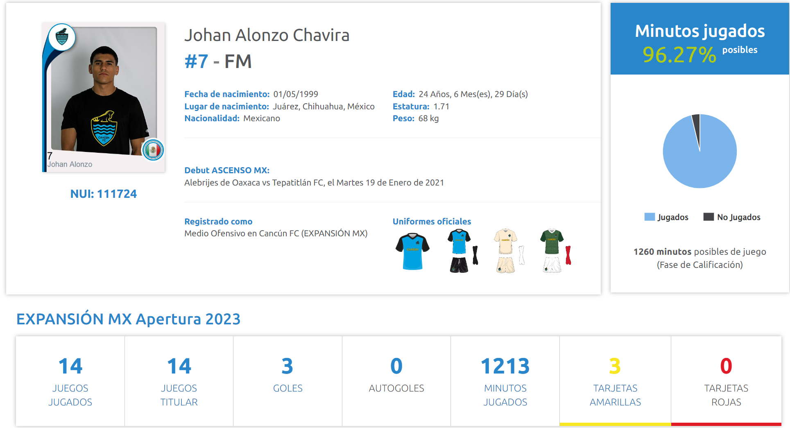Toggle the No Jugados legend swatch

coord(709,217)
